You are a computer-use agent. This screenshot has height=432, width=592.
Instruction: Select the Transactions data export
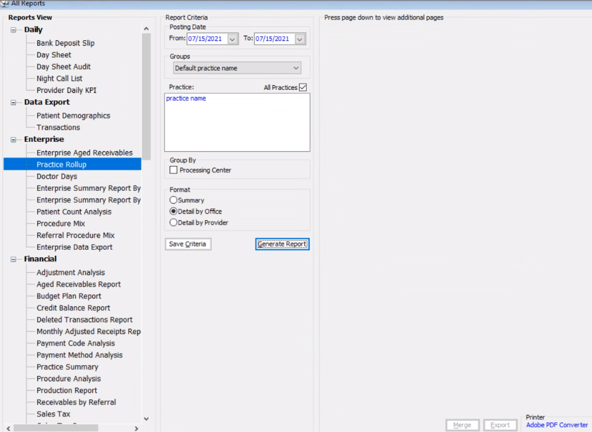pyautogui.click(x=58, y=127)
